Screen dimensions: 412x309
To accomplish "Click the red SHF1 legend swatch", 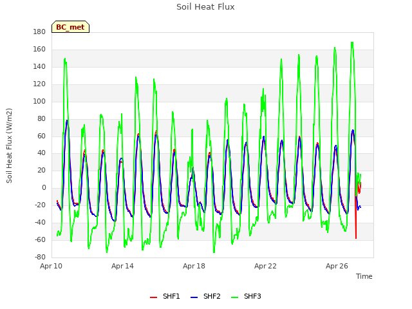I will pyautogui.click(x=153, y=297).
